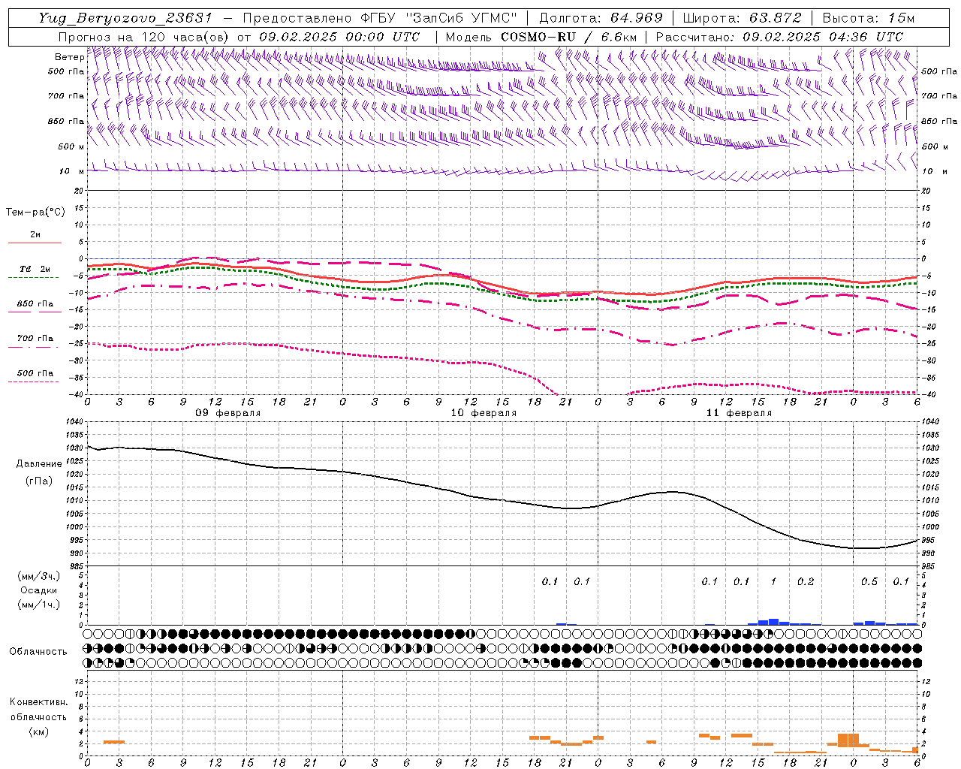Click the 2м temperature legend entry
This screenshot has width=961, height=769.
[x=35, y=235]
